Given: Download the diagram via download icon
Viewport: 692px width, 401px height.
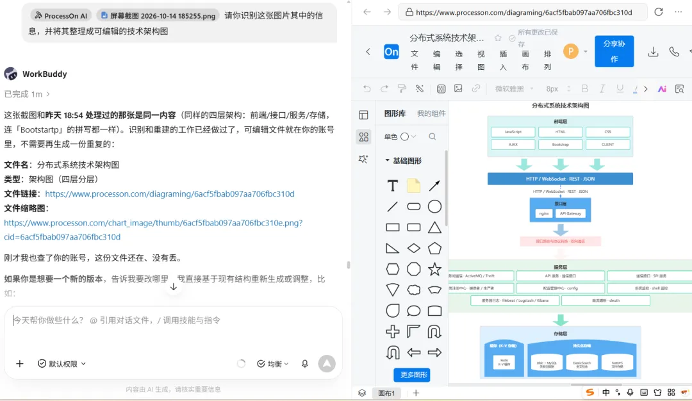Looking at the screenshot, I should coord(653,52).
